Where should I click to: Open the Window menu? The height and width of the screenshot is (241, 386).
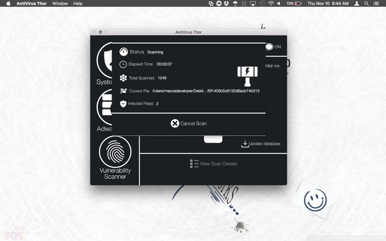click(60, 3)
